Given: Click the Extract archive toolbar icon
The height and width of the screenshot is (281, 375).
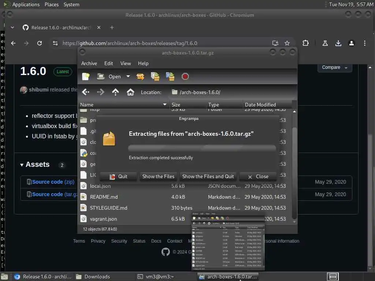Looking at the screenshot, I should pyautogui.click(x=140, y=76).
